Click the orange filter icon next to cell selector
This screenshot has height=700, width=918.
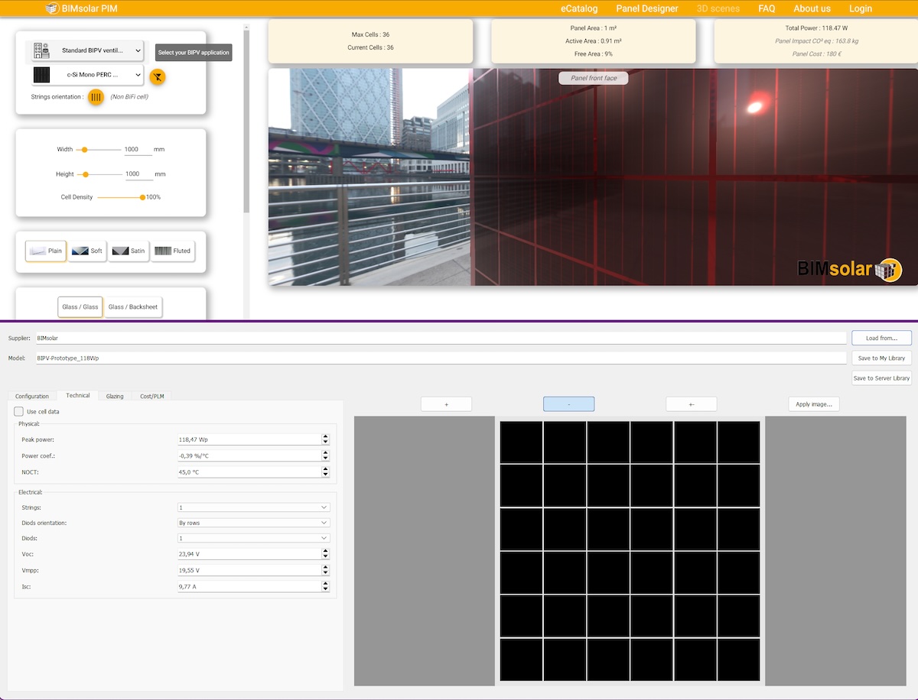click(x=158, y=76)
